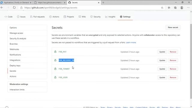The image size is (192, 108).
Task: Click lock icon beside FOD_TENANT
Action: point(55,69)
